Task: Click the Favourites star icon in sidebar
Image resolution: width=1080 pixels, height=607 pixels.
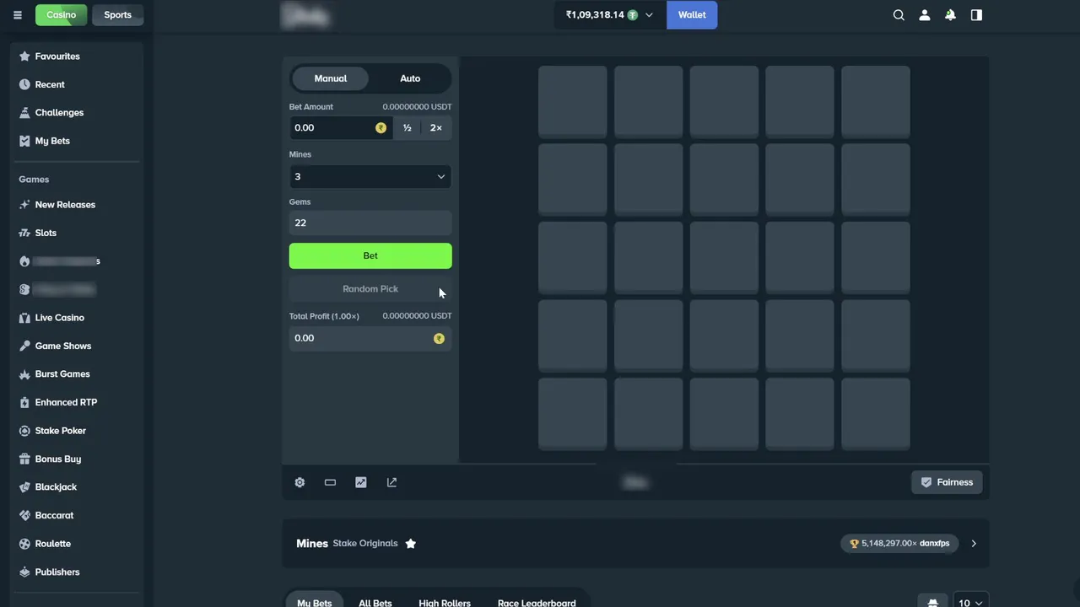Action: tap(24, 56)
